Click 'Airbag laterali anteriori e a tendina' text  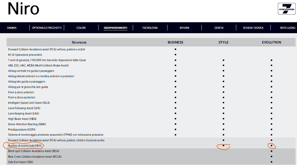click(41, 76)
